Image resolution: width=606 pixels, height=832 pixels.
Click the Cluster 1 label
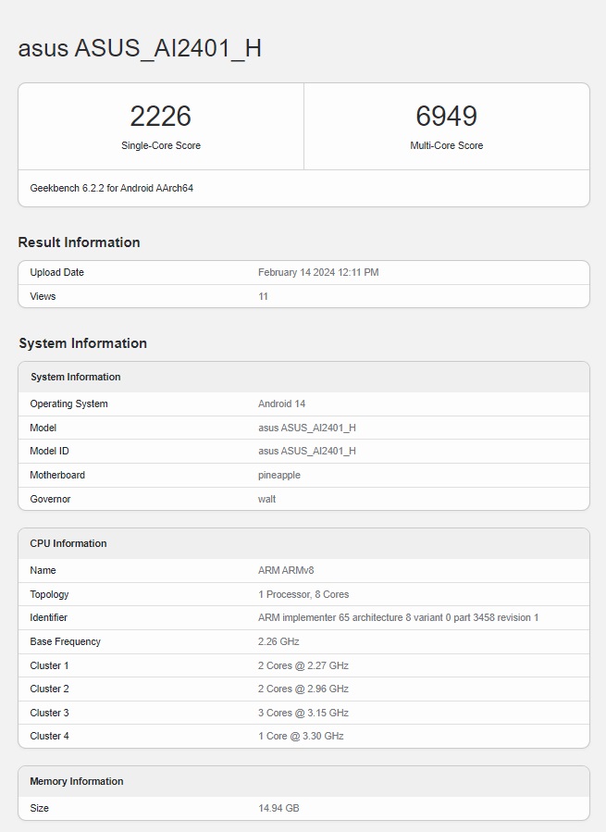click(49, 665)
